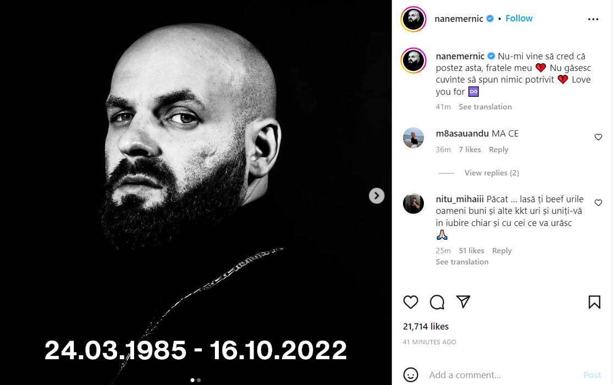613x385 pixels.
Task: Follow the nanemernic account
Action: pyautogui.click(x=519, y=19)
